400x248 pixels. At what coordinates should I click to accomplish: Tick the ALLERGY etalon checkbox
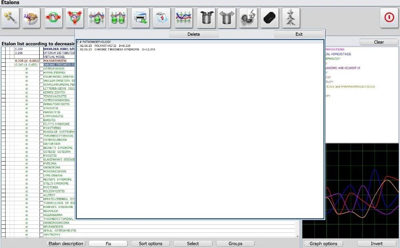[x=41, y=195]
